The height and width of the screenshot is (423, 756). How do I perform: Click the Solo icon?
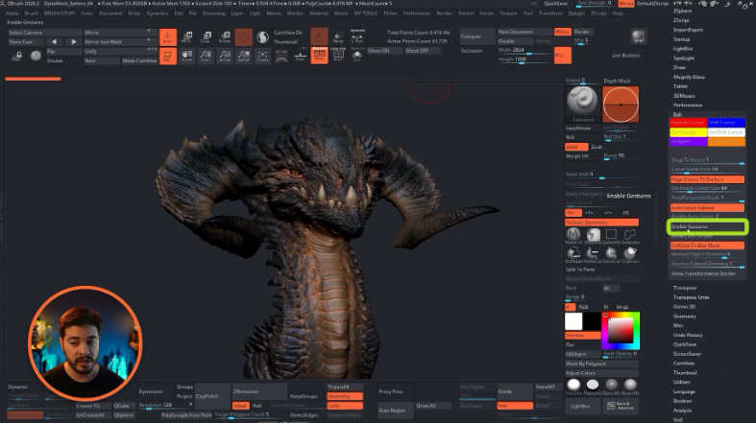click(x=357, y=56)
